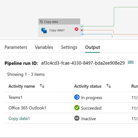Switch to the Variables tab
Screen dimensions: 138x138
pyautogui.click(x=44, y=47)
